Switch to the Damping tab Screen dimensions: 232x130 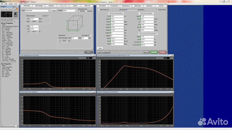(52, 6)
